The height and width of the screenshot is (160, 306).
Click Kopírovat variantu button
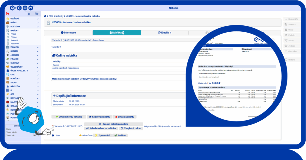[x=100, y=117]
